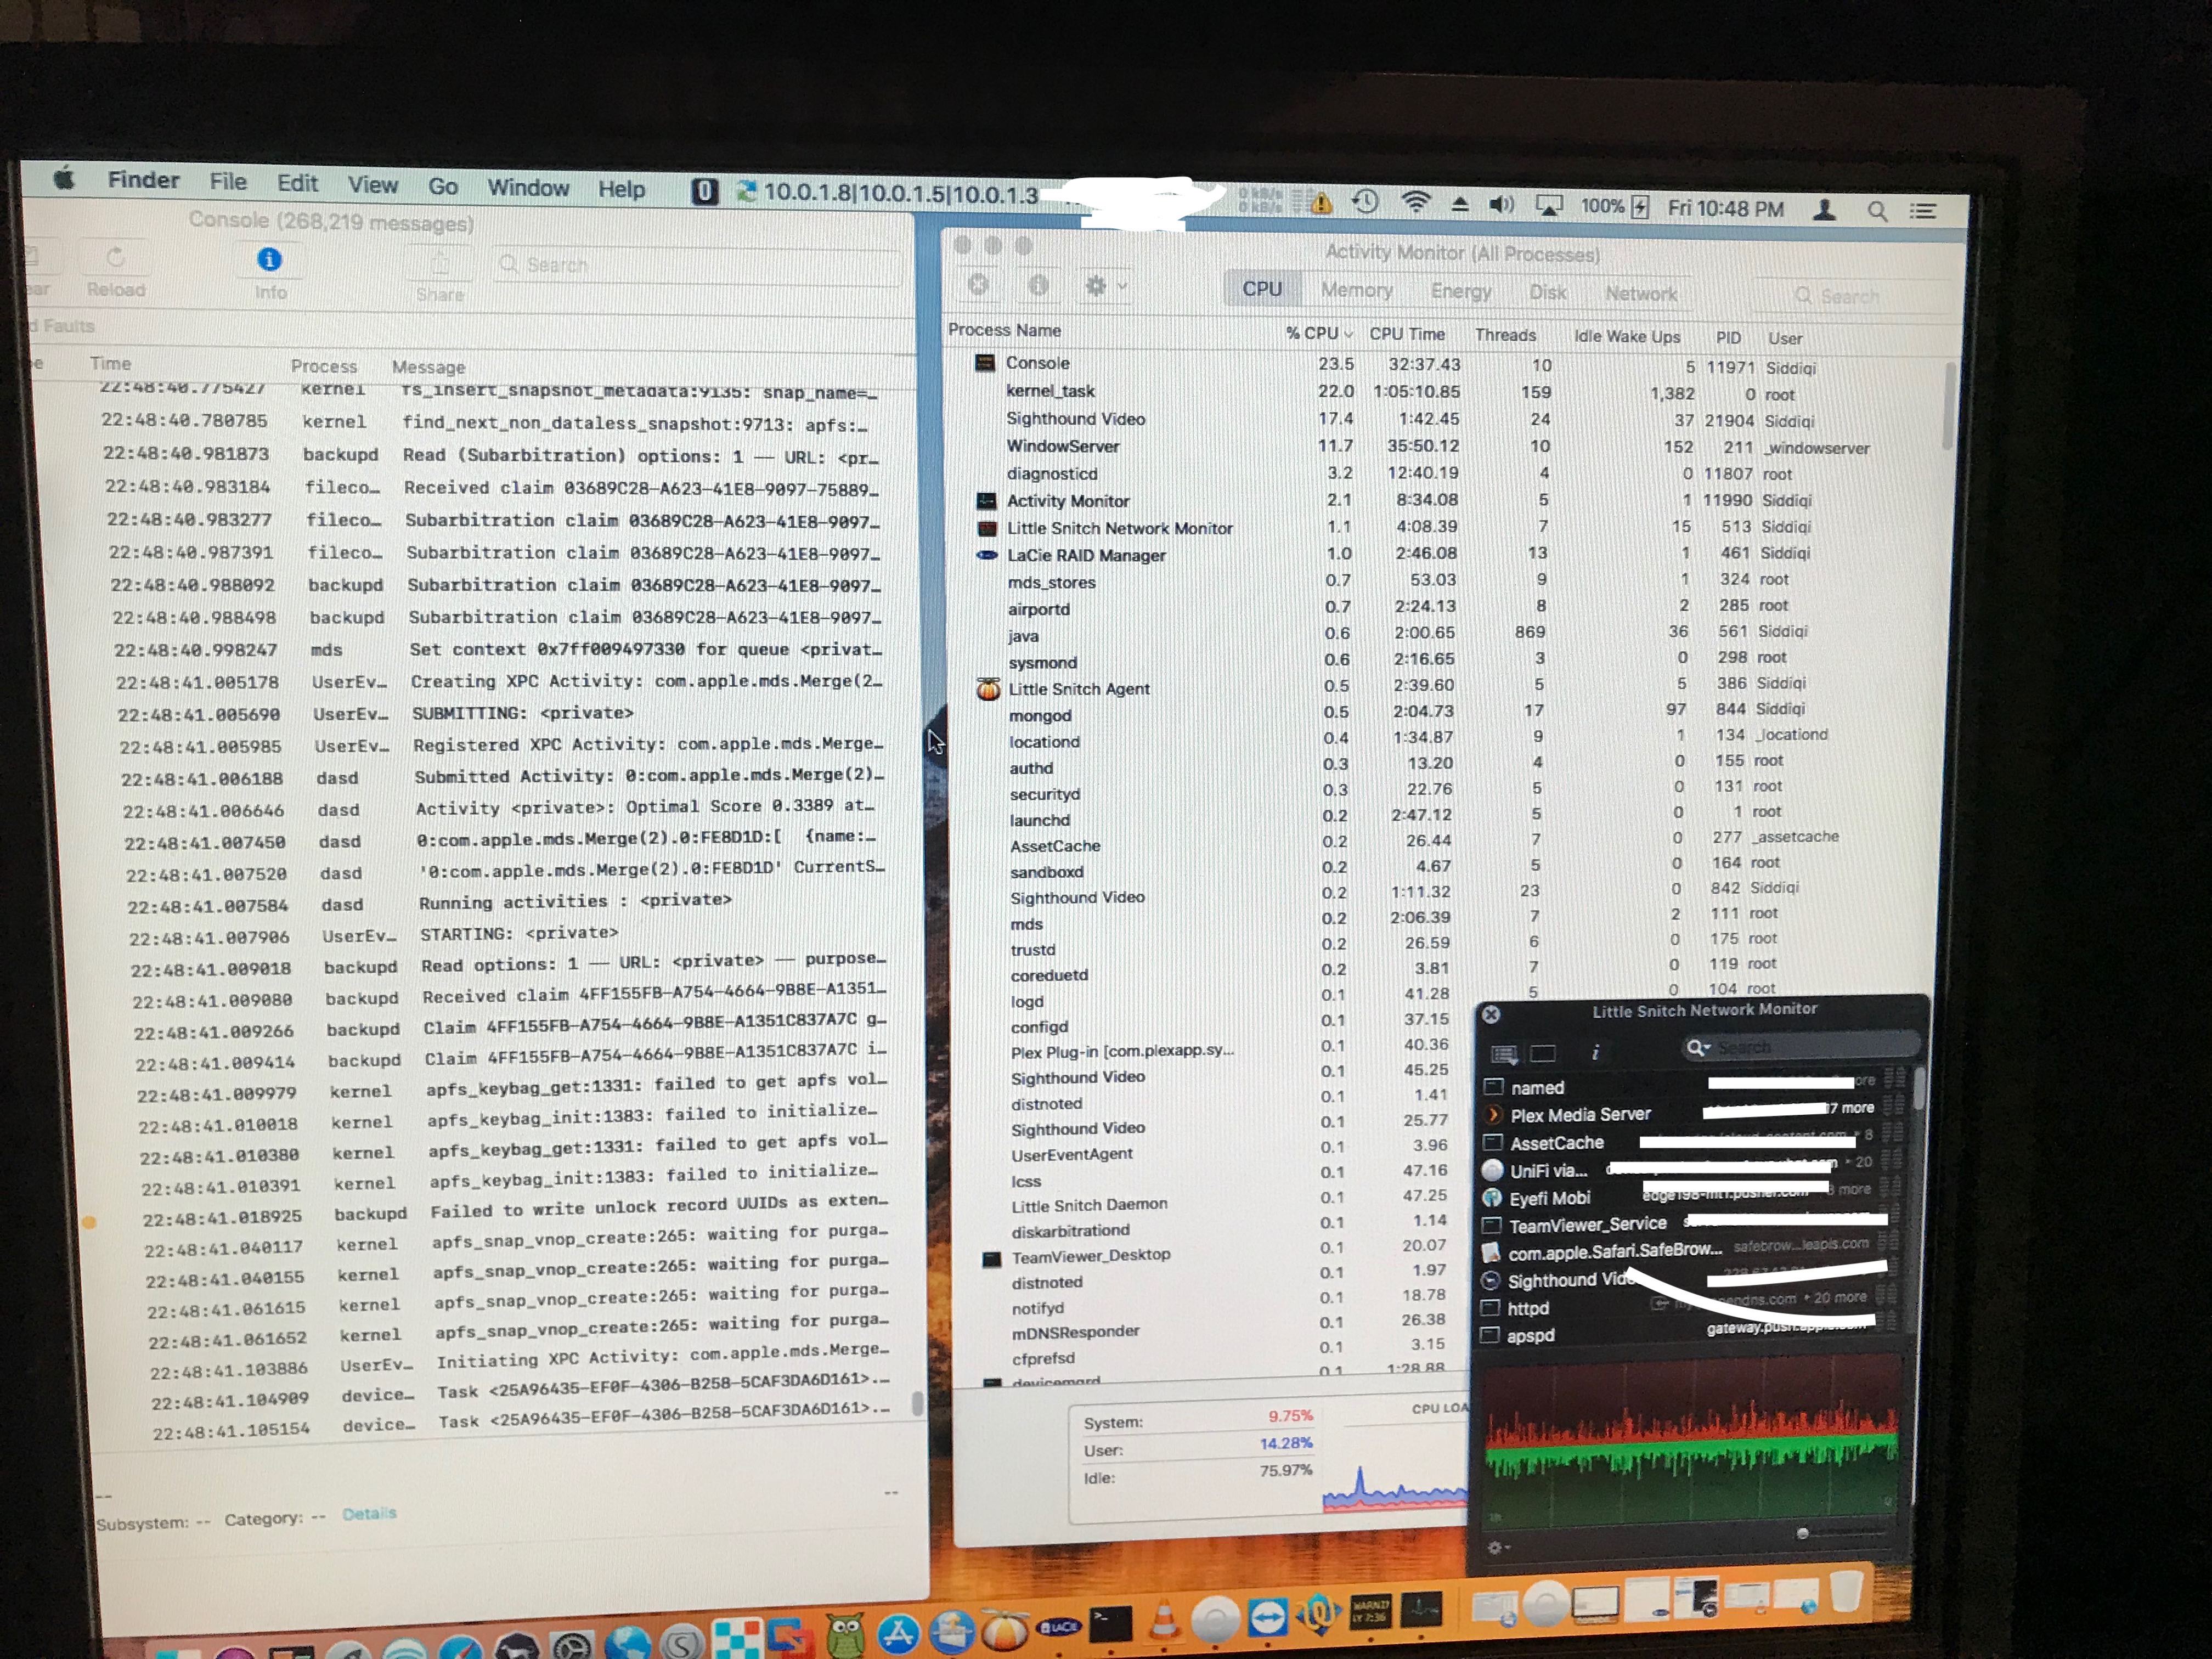Screen dimensions: 2212x1659
Task: Open the gear action menu in Activity Monitor
Action: pyautogui.click(x=1105, y=286)
